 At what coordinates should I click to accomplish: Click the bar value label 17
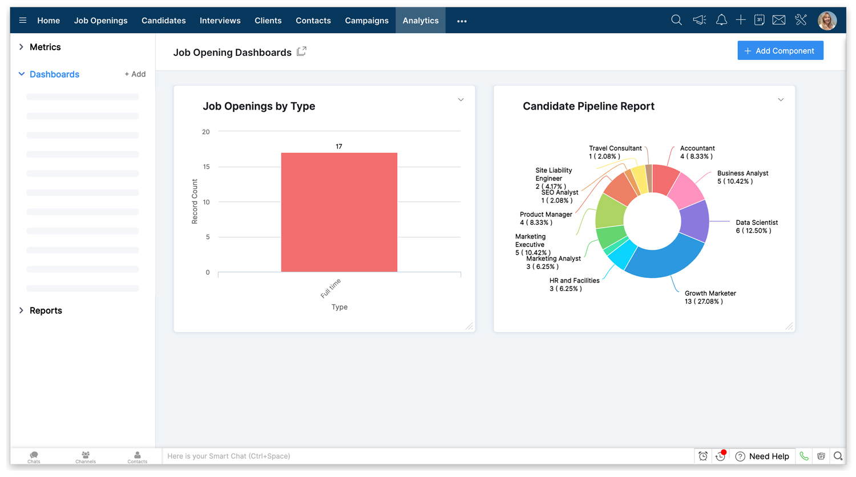point(339,147)
